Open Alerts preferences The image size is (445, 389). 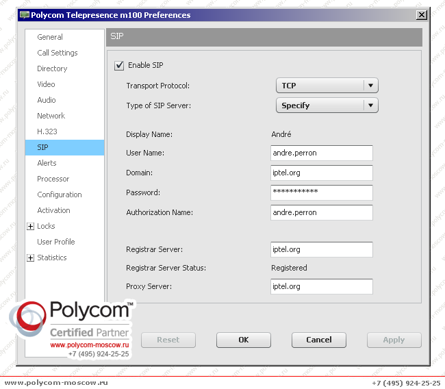[x=47, y=163]
